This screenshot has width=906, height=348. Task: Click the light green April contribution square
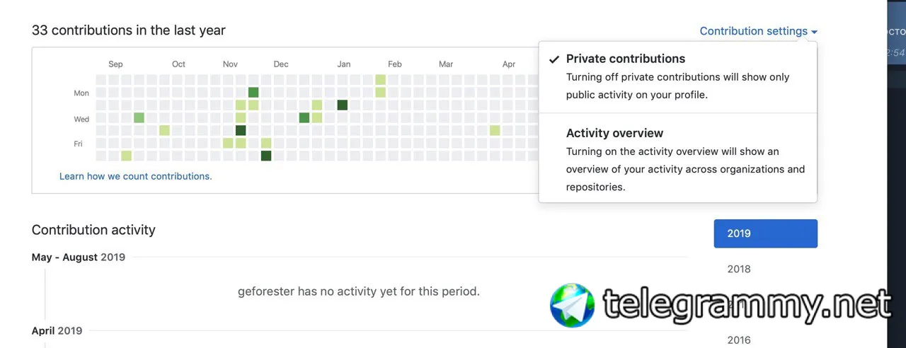(x=495, y=130)
